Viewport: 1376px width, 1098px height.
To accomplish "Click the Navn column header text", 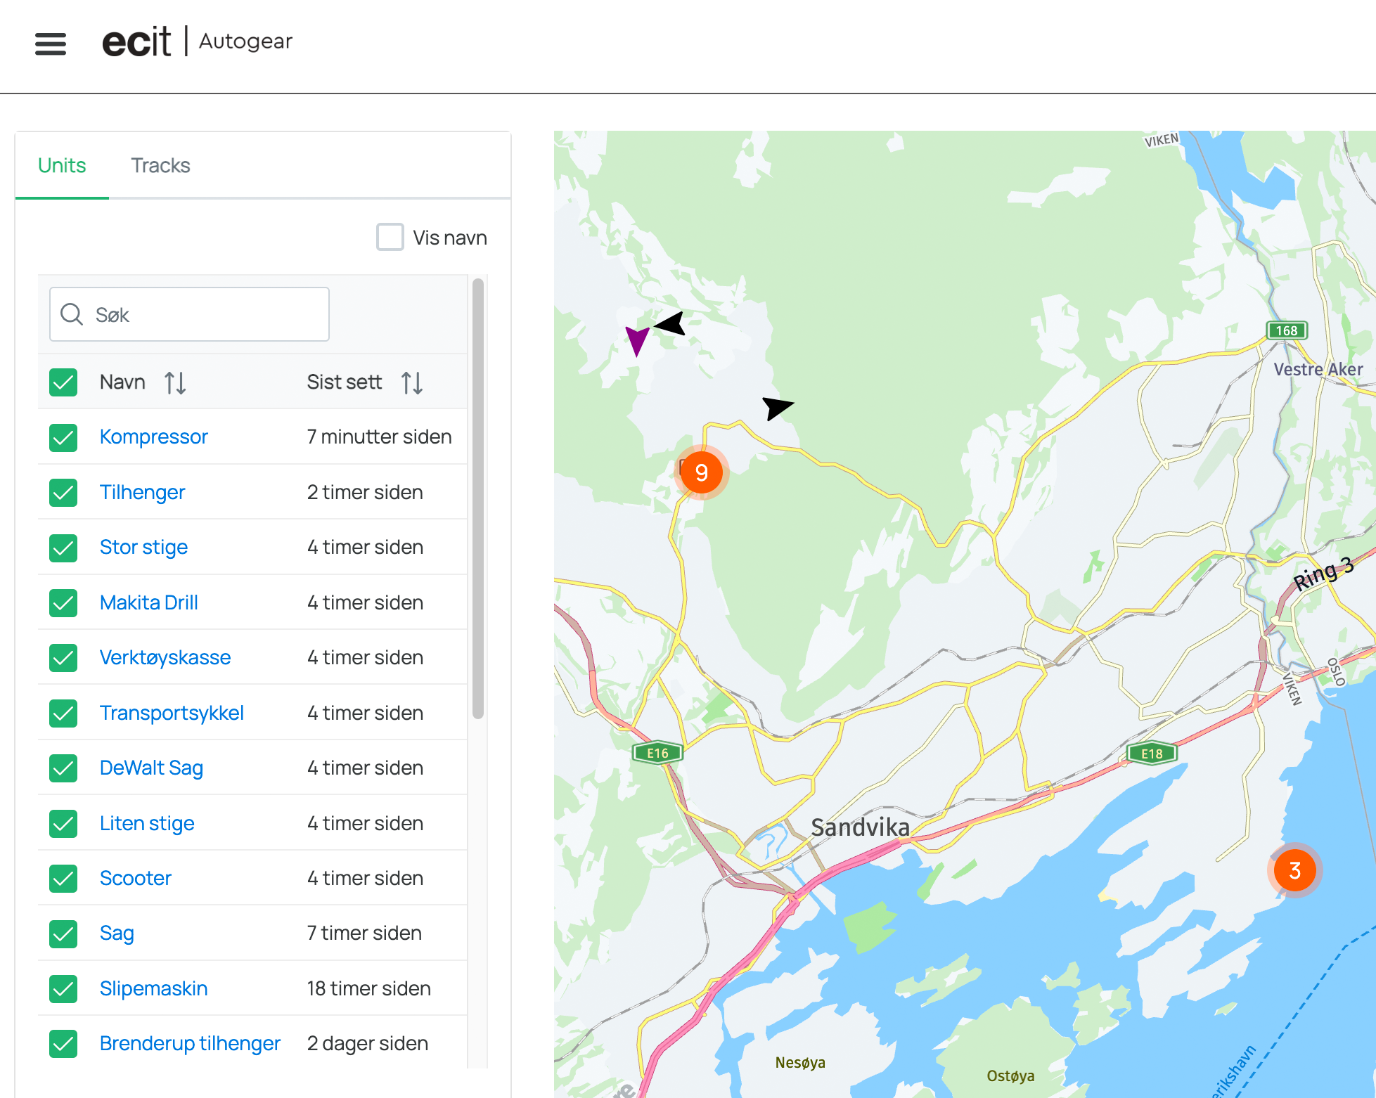I will click(x=122, y=382).
